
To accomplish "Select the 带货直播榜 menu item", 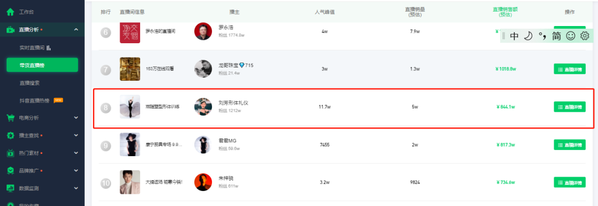I will tap(42, 65).
